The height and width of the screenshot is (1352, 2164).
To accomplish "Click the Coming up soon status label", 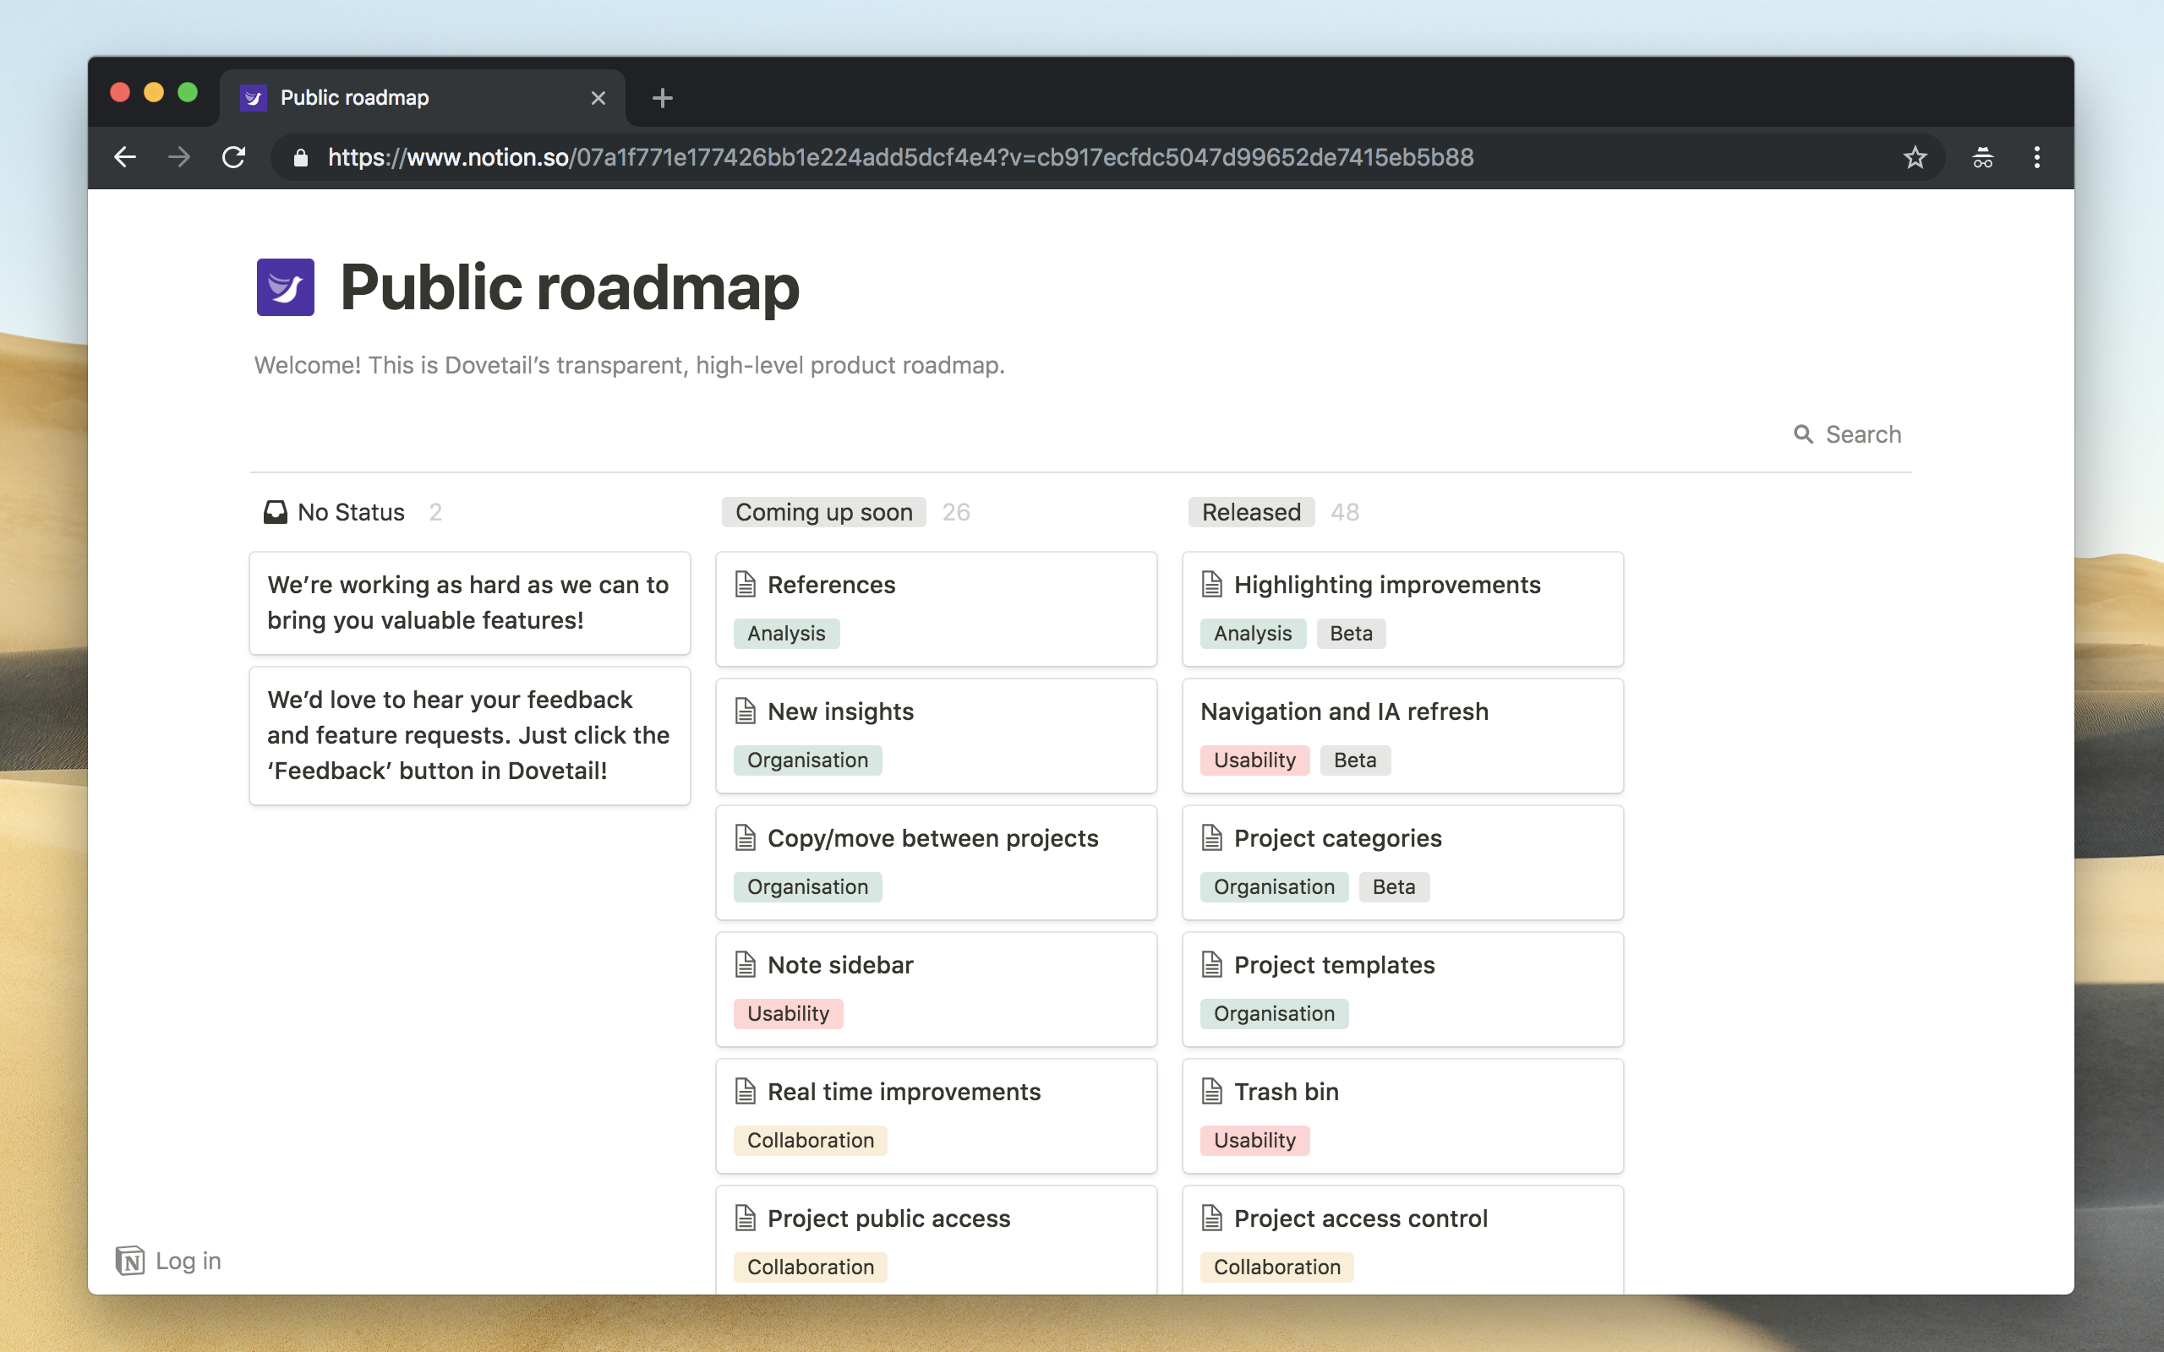I will click(823, 511).
